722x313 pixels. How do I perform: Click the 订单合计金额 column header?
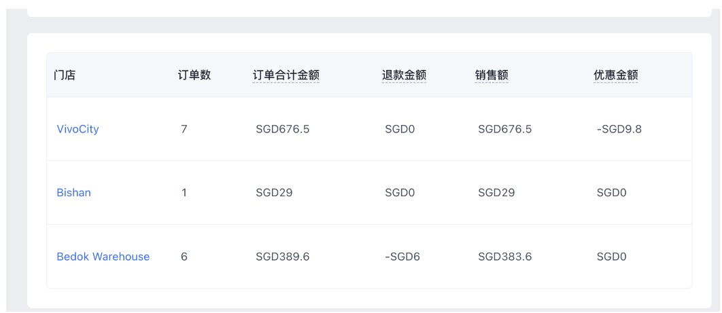click(x=287, y=75)
